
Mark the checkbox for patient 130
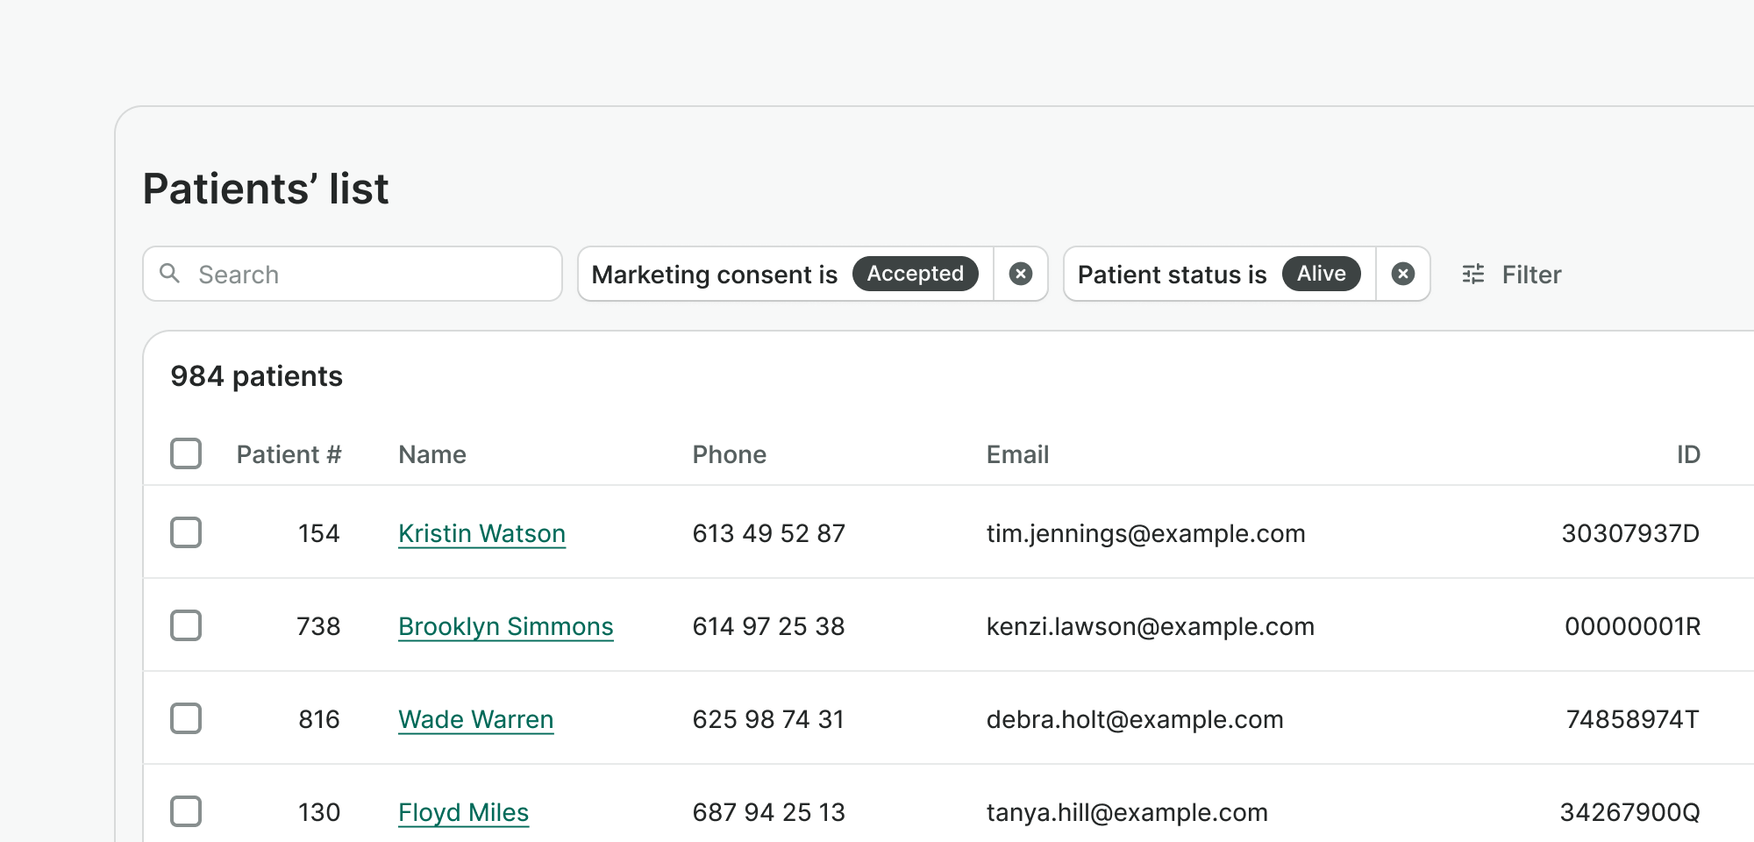point(186,811)
